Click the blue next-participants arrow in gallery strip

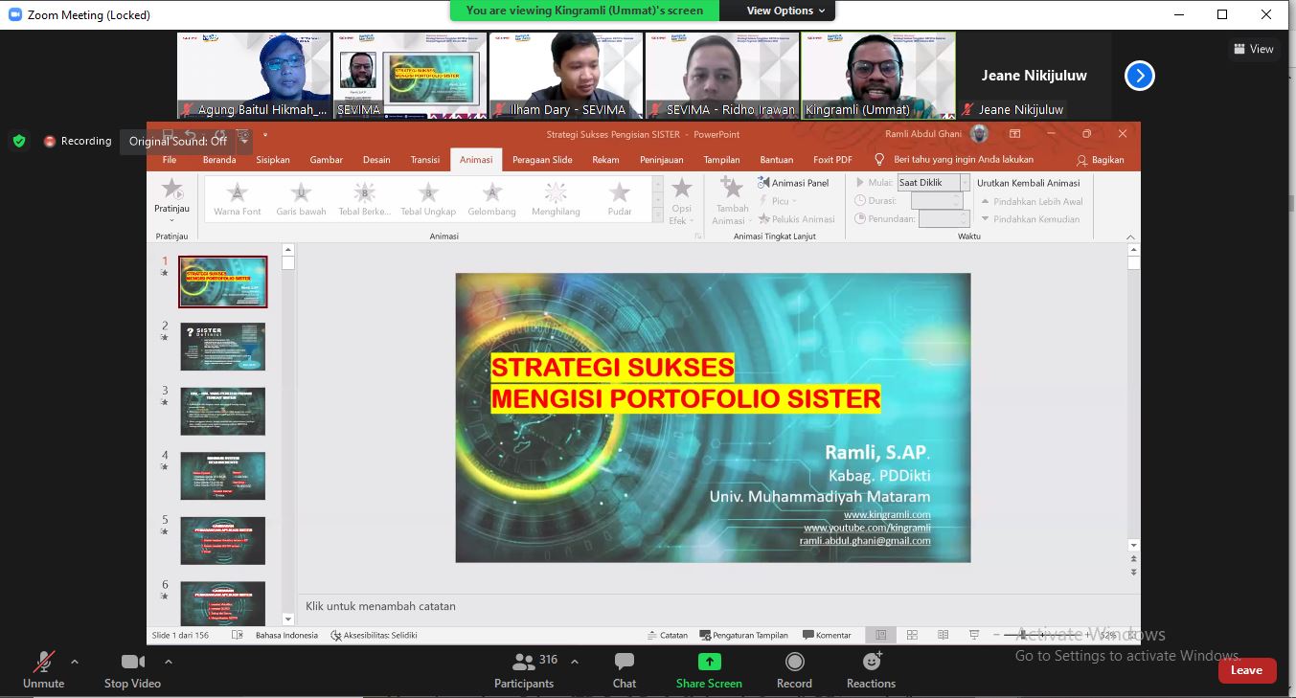1139,76
